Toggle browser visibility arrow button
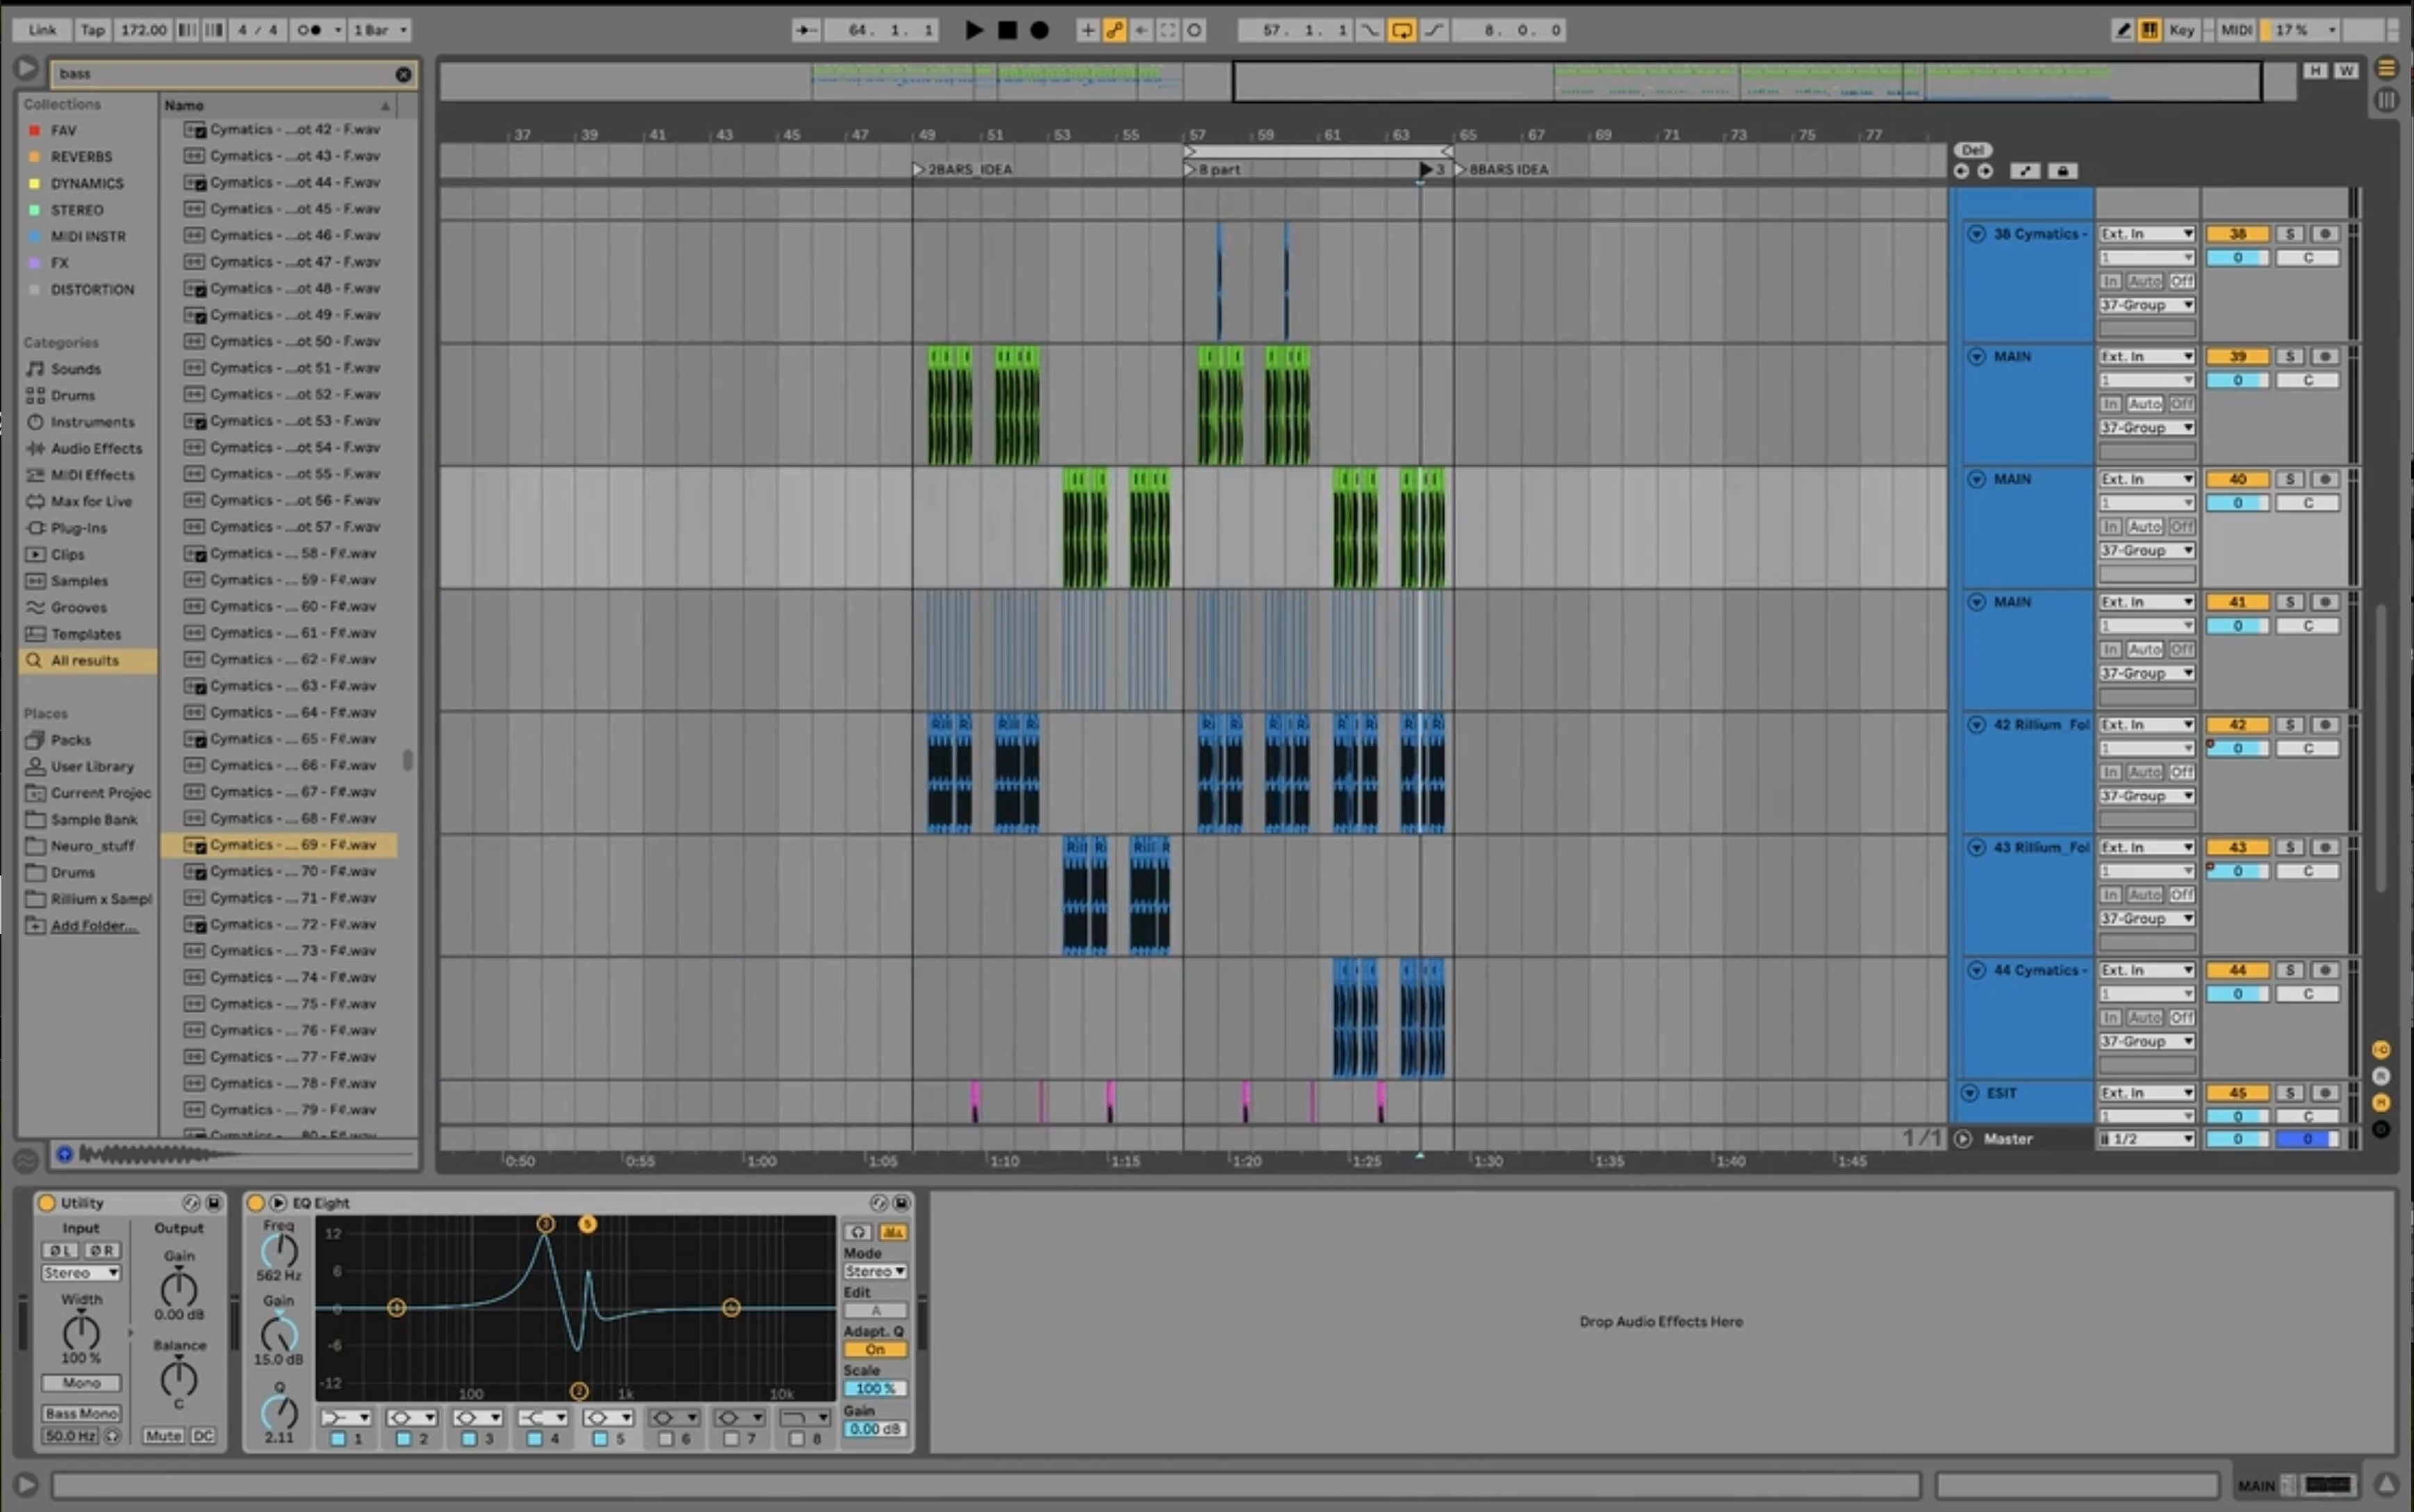The width and height of the screenshot is (2414, 1512). point(26,69)
